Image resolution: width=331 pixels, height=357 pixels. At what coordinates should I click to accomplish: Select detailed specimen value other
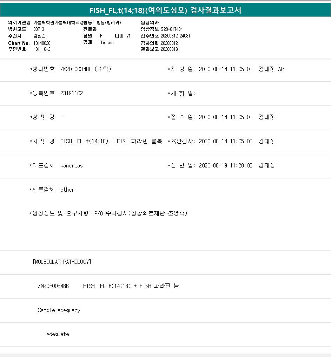click(67, 190)
